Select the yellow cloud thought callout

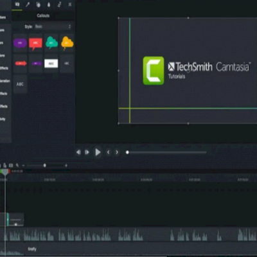point(67,43)
